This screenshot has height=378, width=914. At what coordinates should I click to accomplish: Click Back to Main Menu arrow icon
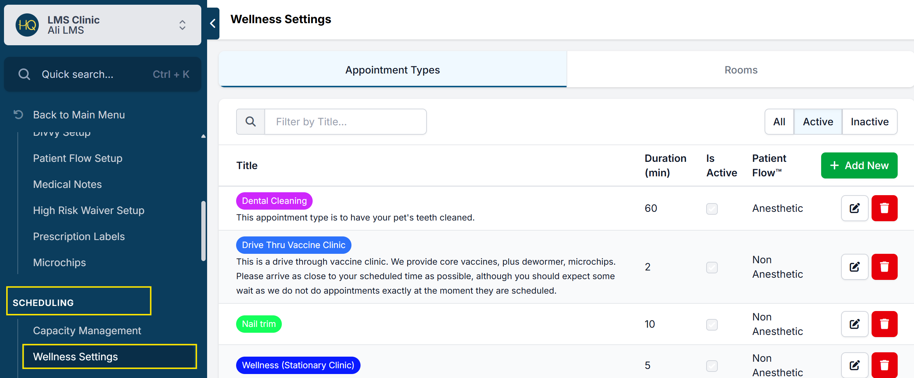tap(18, 115)
